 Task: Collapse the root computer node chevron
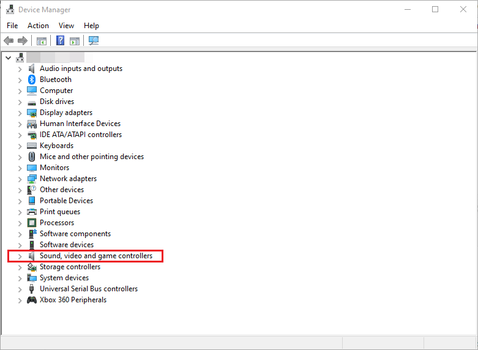(x=8, y=58)
